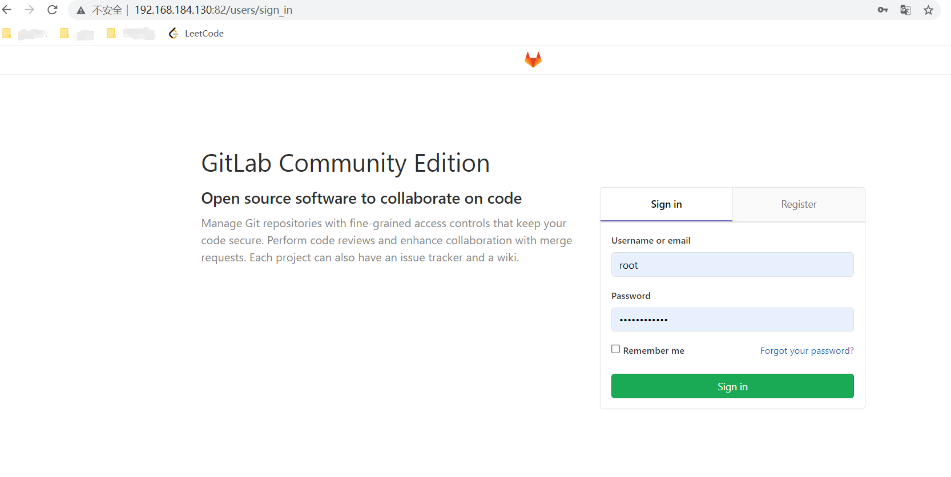Open the LeetCode bookmark
951x477 pixels.
tap(196, 33)
